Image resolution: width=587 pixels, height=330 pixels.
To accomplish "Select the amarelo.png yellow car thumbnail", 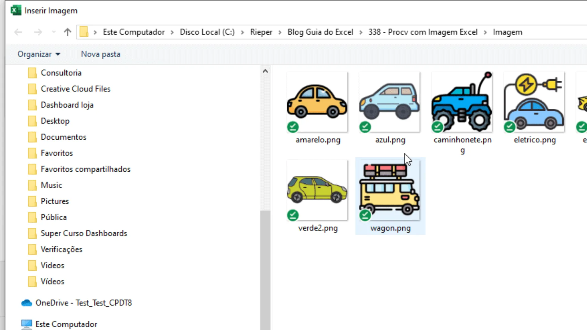I will pyautogui.click(x=317, y=102).
